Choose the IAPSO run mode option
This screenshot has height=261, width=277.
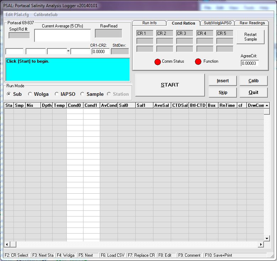(x=57, y=94)
